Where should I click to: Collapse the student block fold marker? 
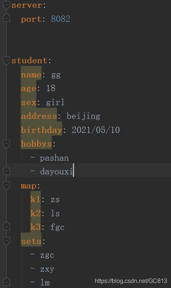tap(6, 60)
